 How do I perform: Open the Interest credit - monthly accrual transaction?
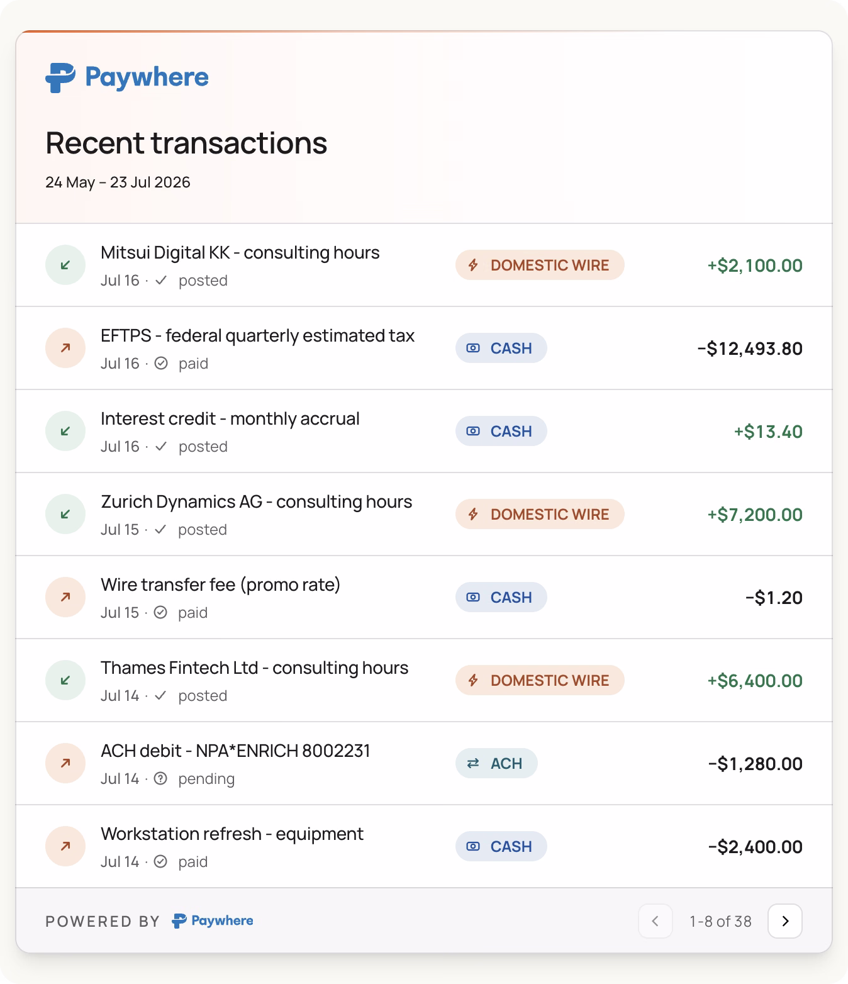pos(424,431)
